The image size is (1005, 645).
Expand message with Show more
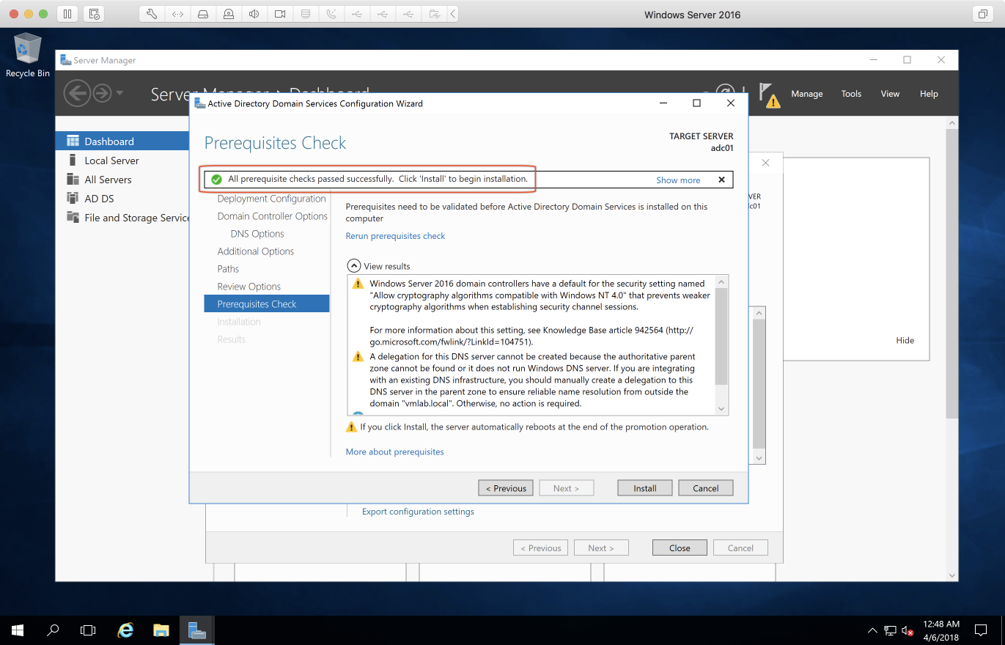(677, 180)
